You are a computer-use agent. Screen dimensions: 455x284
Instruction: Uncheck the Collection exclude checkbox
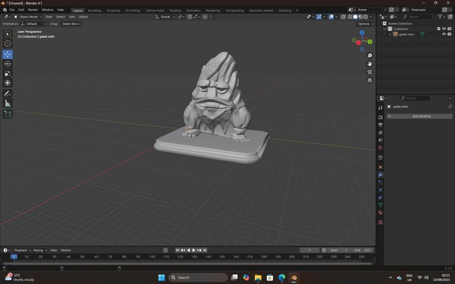[x=439, y=29]
